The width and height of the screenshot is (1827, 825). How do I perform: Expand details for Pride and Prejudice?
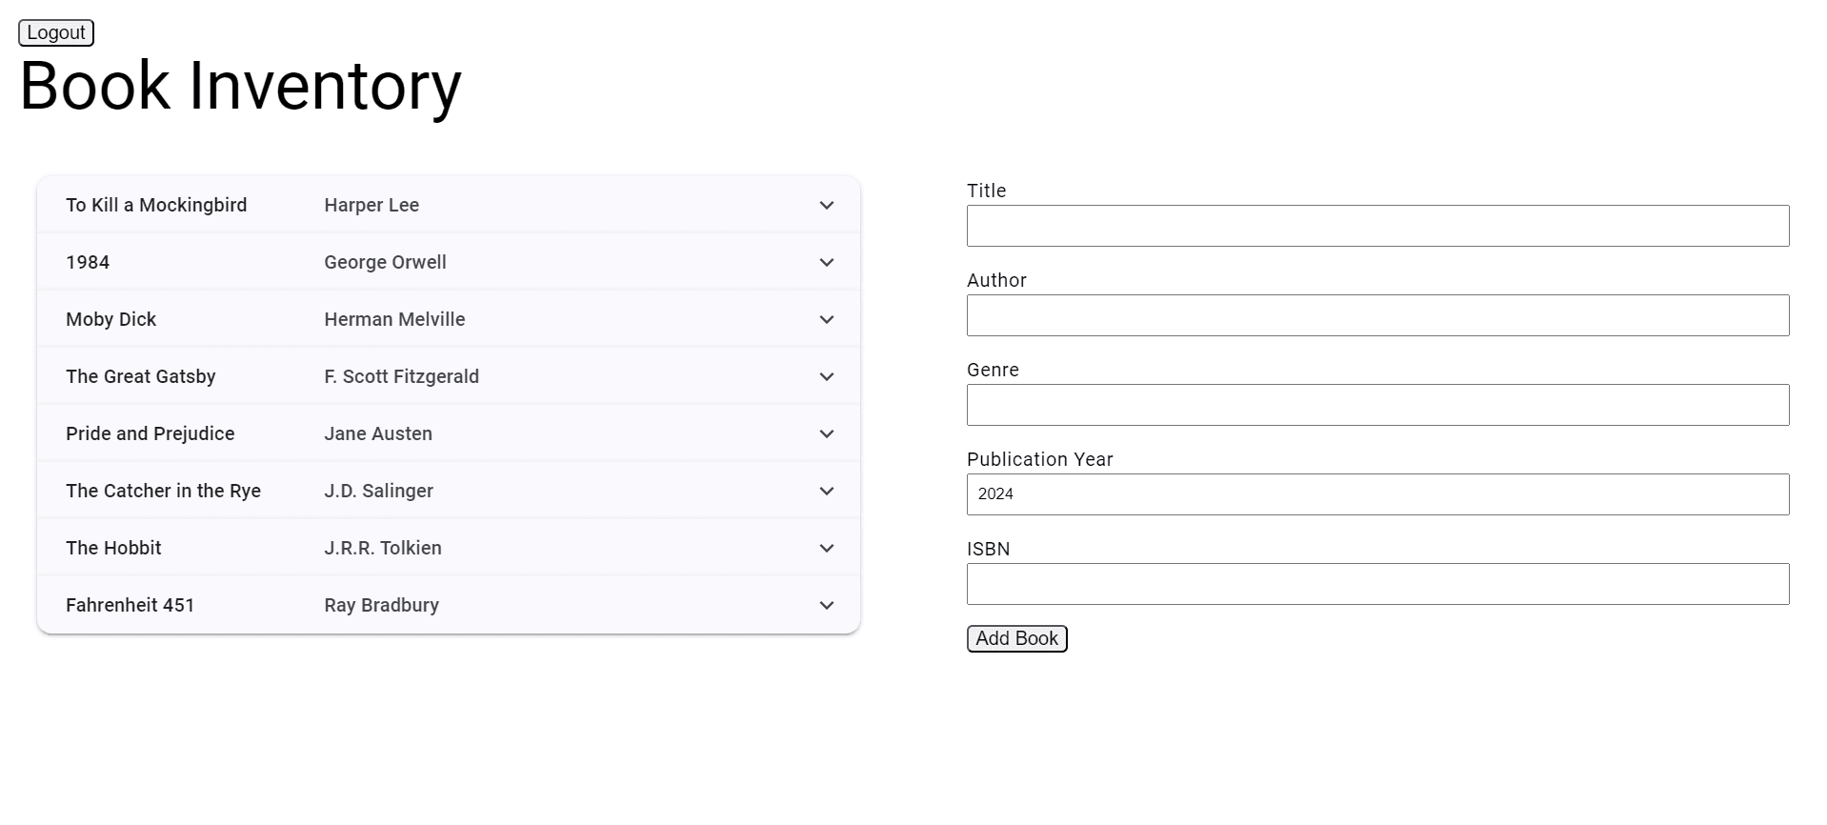coord(827,433)
